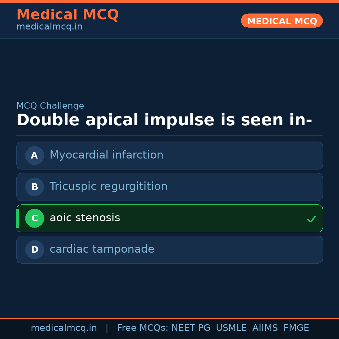Select the cardiac tamponade answer text
Image resolution: width=339 pixels, height=339 pixels.
(102, 249)
